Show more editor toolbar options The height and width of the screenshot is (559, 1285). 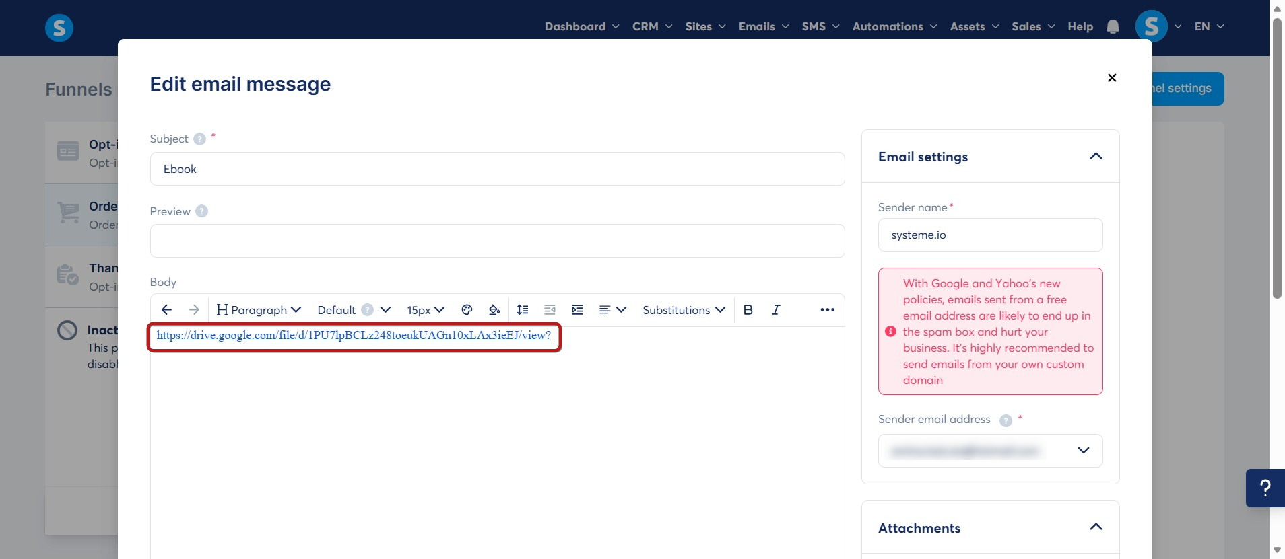[827, 309]
